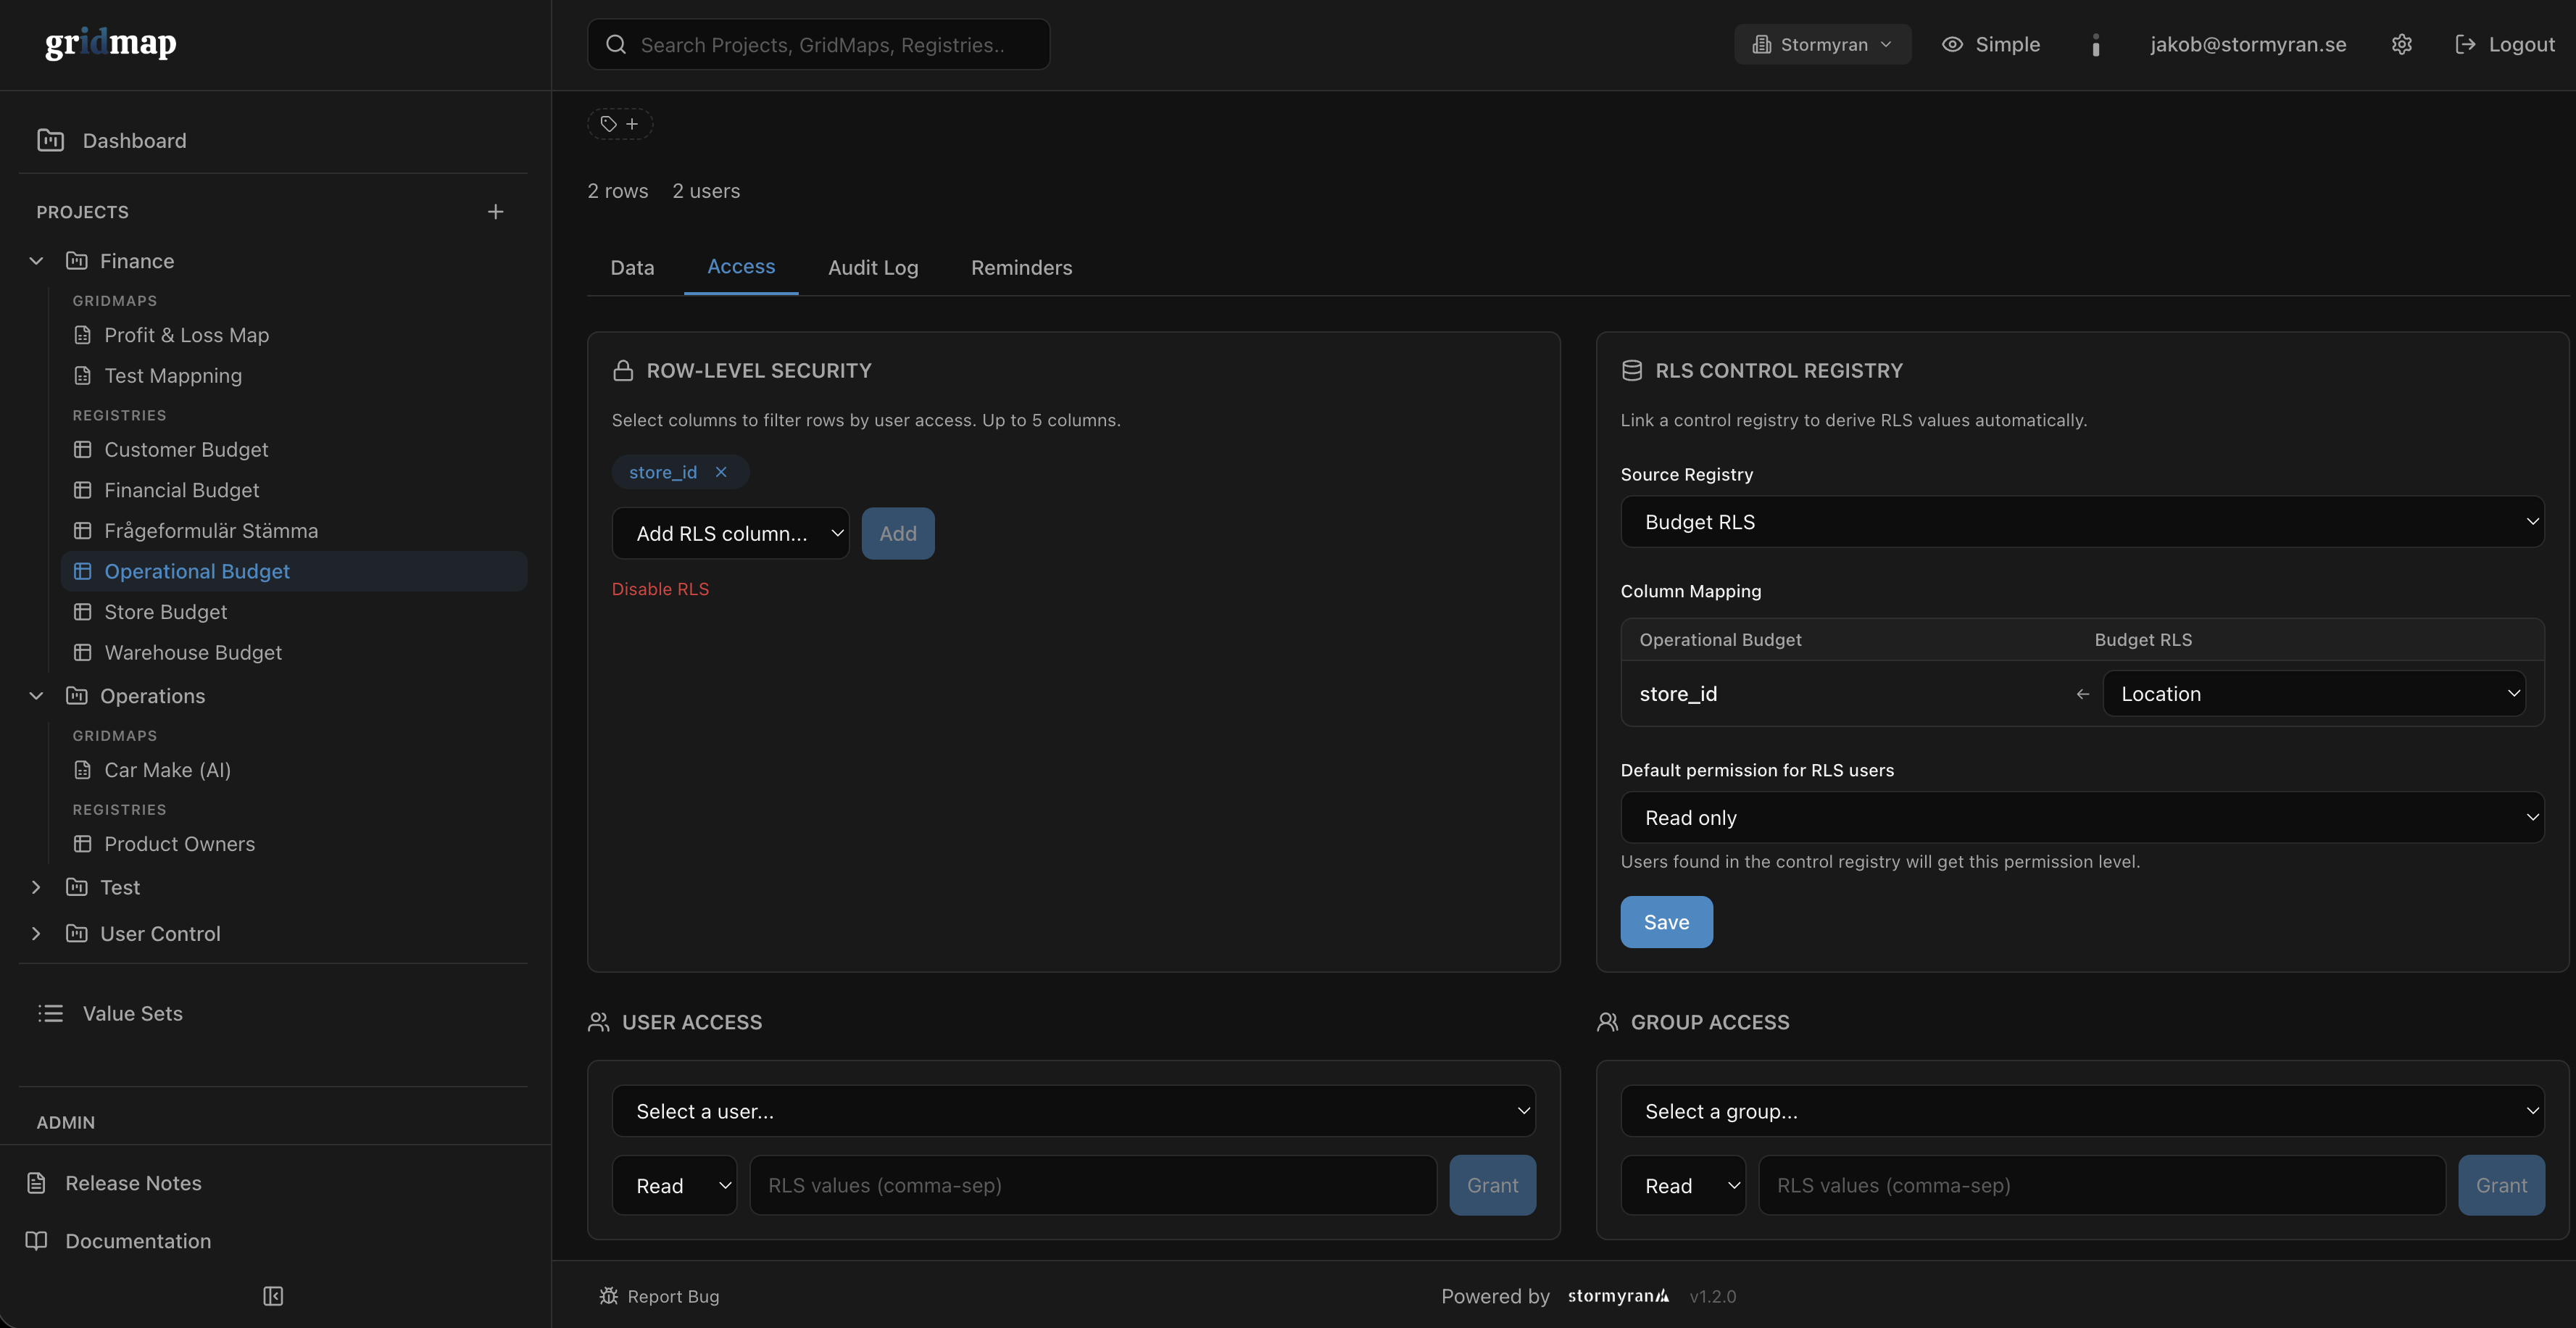Click Grant in User Access
Screen dimensions: 2576x1328
coord(1492,1185)
